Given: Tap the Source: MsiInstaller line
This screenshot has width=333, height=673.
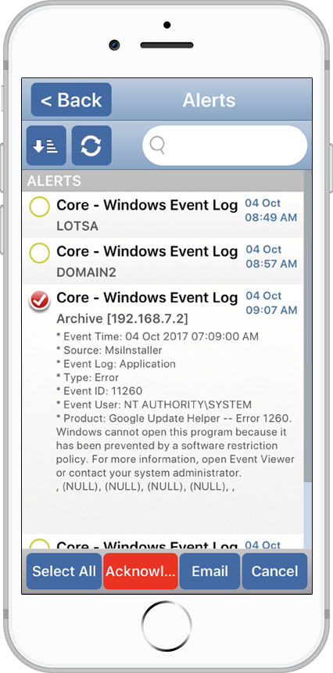Looking at the screenshot, I should click(x=109, y=350).
